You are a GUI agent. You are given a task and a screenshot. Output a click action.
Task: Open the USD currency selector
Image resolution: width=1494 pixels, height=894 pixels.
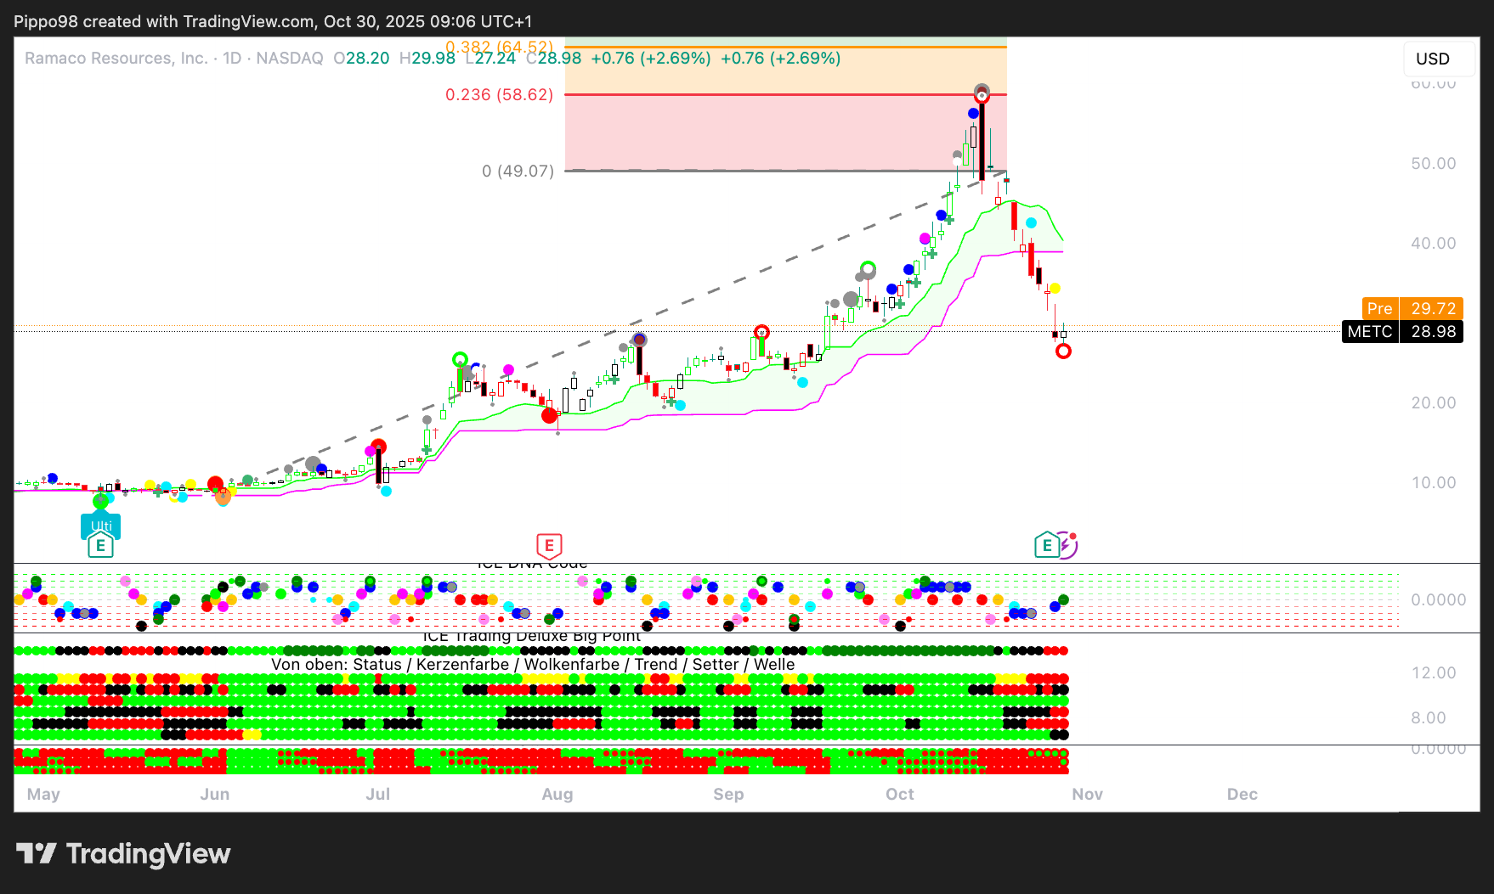pyautogui.click(x=1433, y=59)
